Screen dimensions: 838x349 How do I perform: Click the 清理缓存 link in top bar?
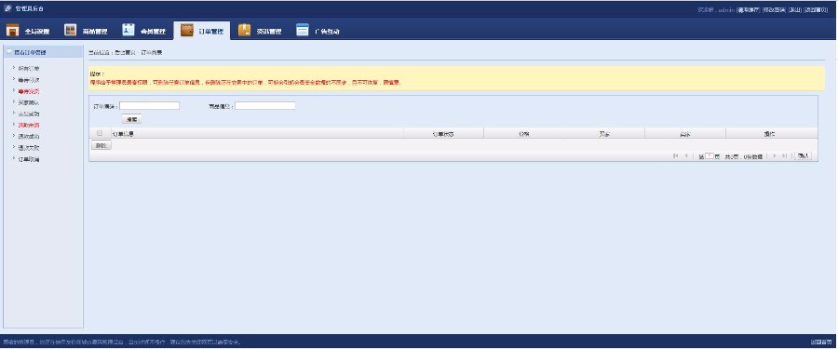[x=749, y=9]
